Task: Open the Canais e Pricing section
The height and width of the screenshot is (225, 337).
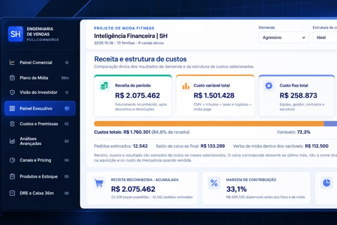Action: (40, 160)
